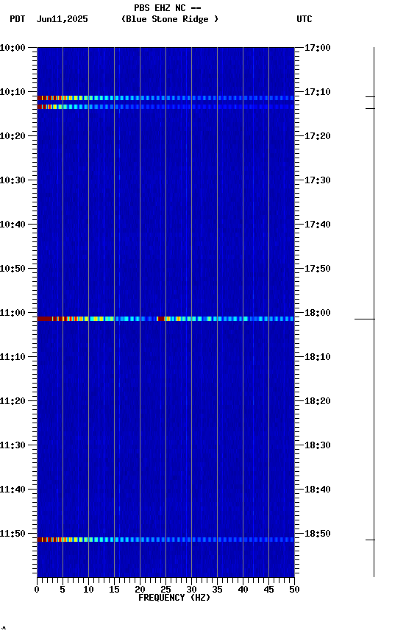This screenshot has width=406, height=636.
Task: Click the 10:20 PDT time label
Action: [x=13, y=136]
